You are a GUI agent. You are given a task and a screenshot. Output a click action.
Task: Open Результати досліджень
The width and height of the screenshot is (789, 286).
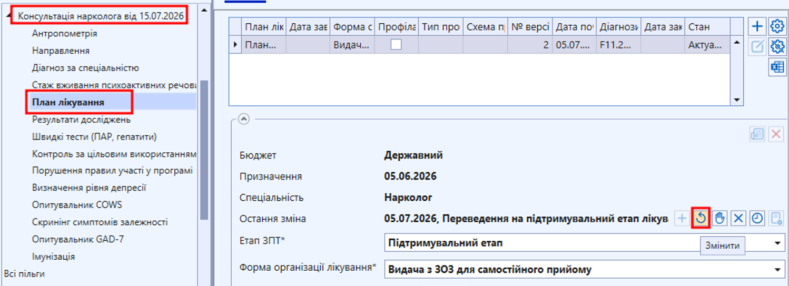81,120
